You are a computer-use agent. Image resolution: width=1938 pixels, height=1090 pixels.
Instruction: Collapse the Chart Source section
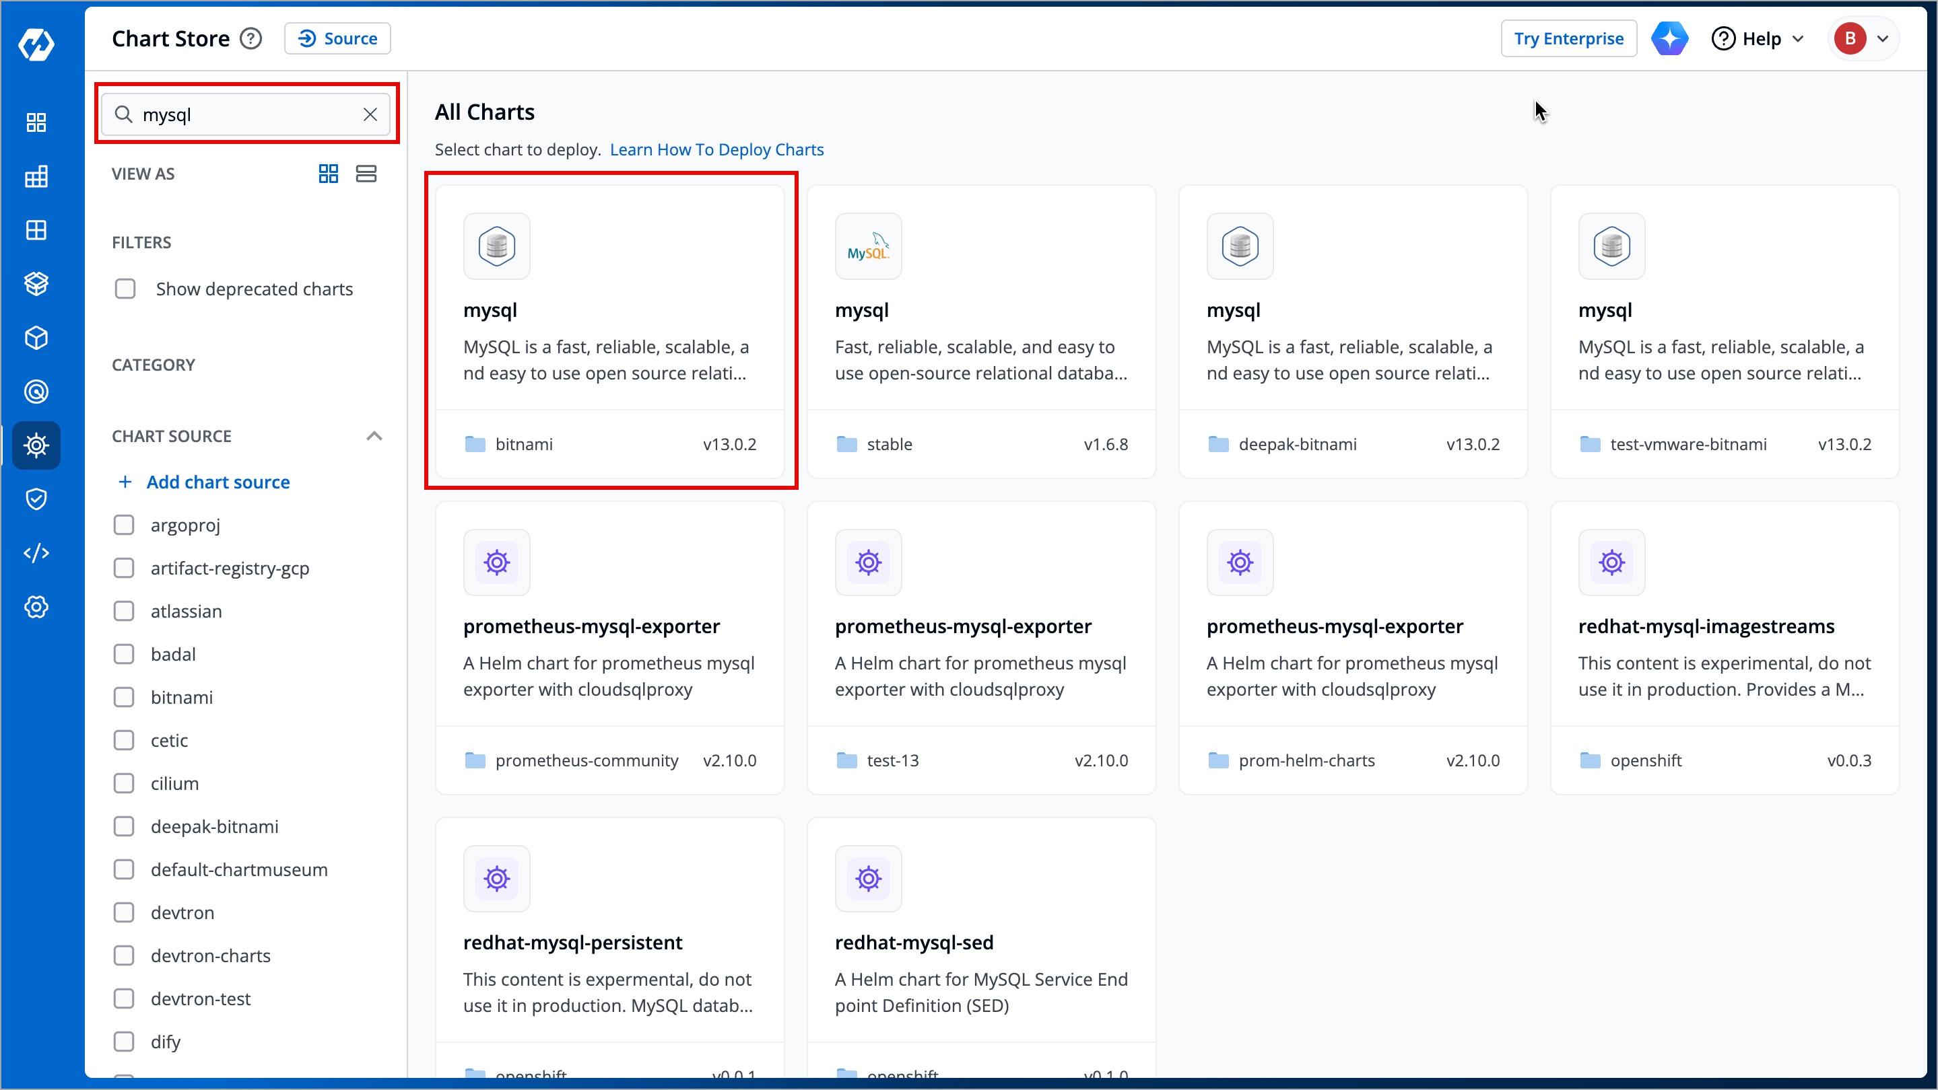(374, 436)
